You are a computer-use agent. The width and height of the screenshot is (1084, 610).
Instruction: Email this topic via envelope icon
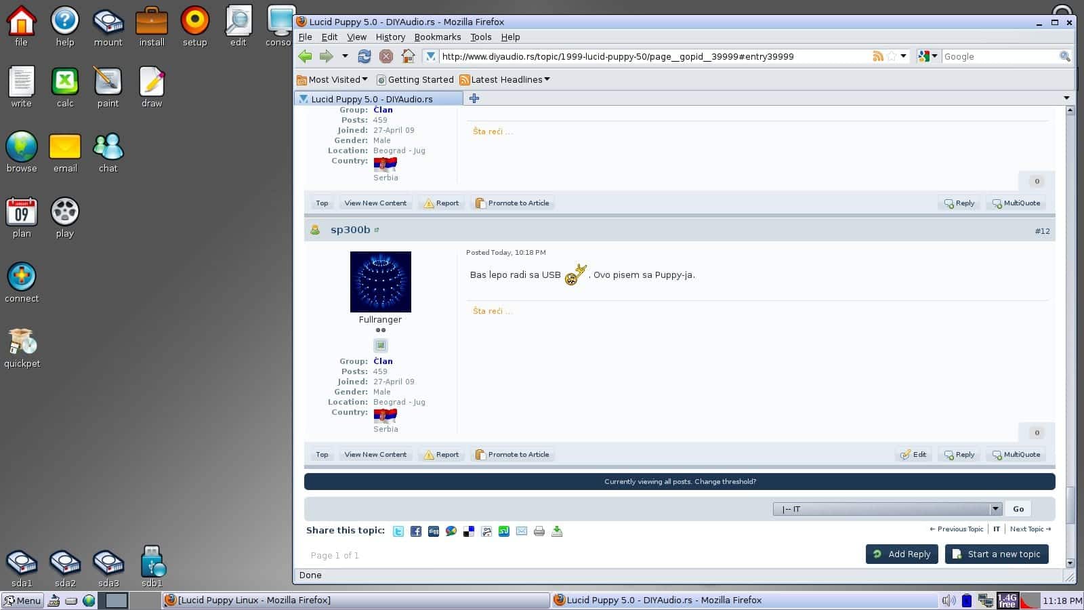click(x=522, y=531)
